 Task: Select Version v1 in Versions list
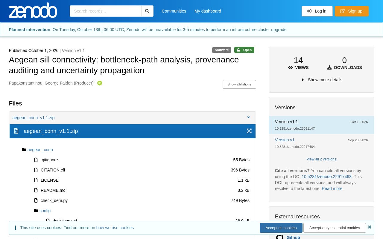pyautogui.click(x=285, y=140)
